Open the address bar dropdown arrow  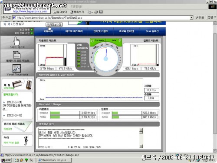click(191, 18)
